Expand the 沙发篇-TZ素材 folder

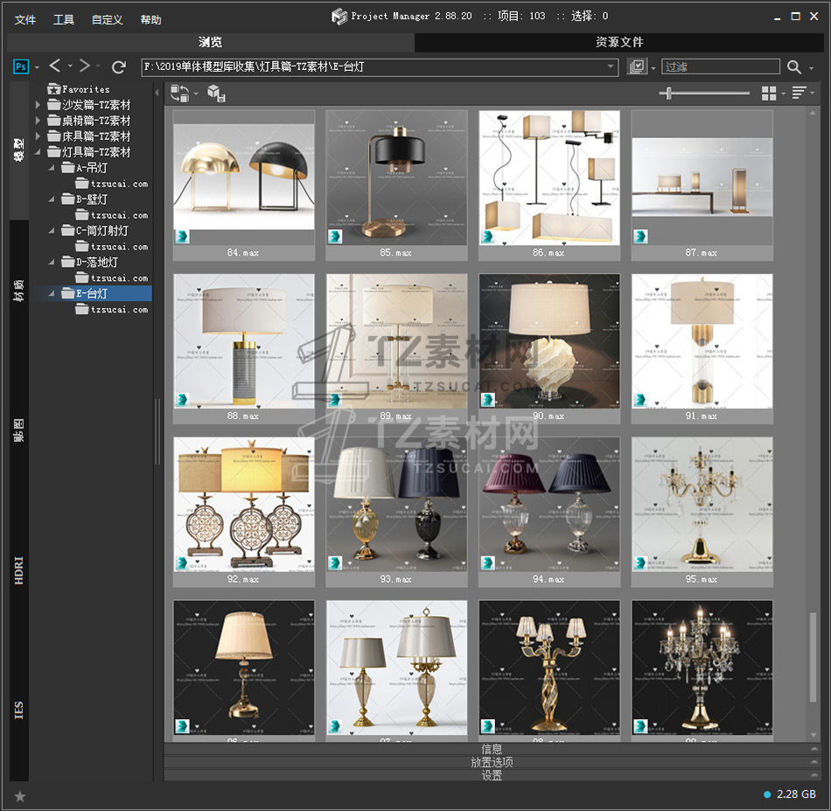click(38, 105)
